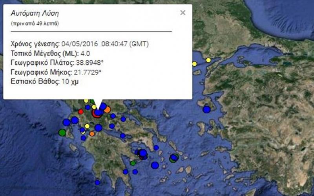Image resolution: width=314 pixels, height=196 pixels.
Task: Click the yellow marker on the island west of the Dardanelles
Action: [194, 64]
